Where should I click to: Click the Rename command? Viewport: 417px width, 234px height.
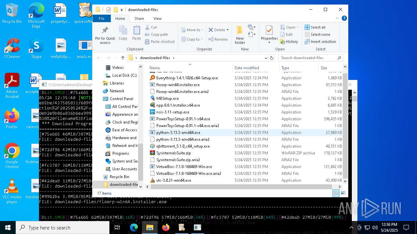pyautogui.click(x=218, y=39)
